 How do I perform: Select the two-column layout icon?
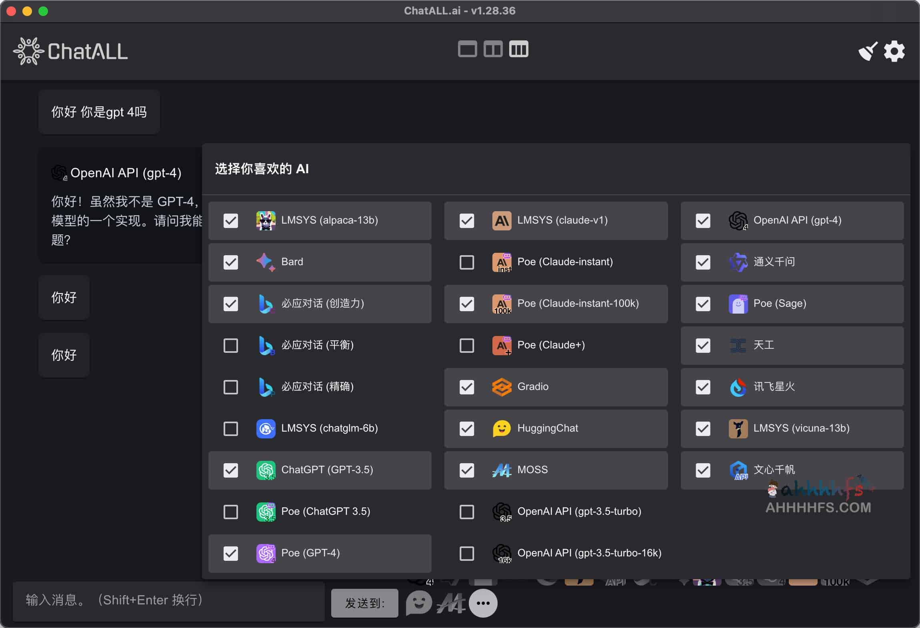[x=493, y=48]
